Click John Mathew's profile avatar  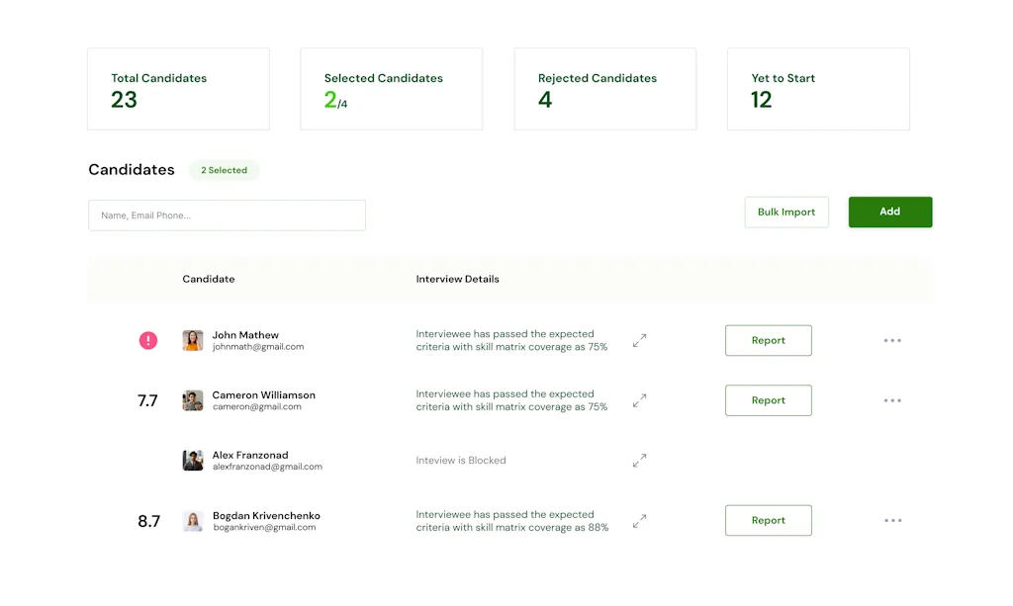[x=193, y=340]
